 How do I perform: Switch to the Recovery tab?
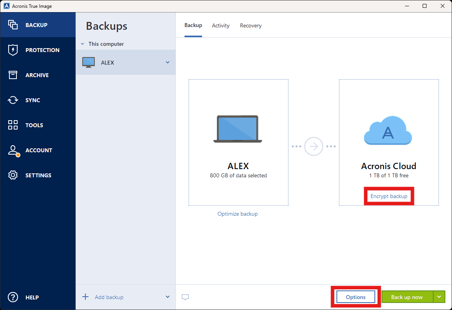pos(251,26)
